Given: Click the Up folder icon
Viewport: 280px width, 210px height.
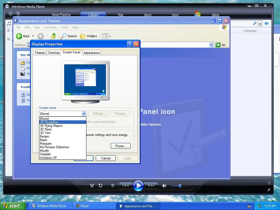Looking at the screenshot, I should coord(53,36).
